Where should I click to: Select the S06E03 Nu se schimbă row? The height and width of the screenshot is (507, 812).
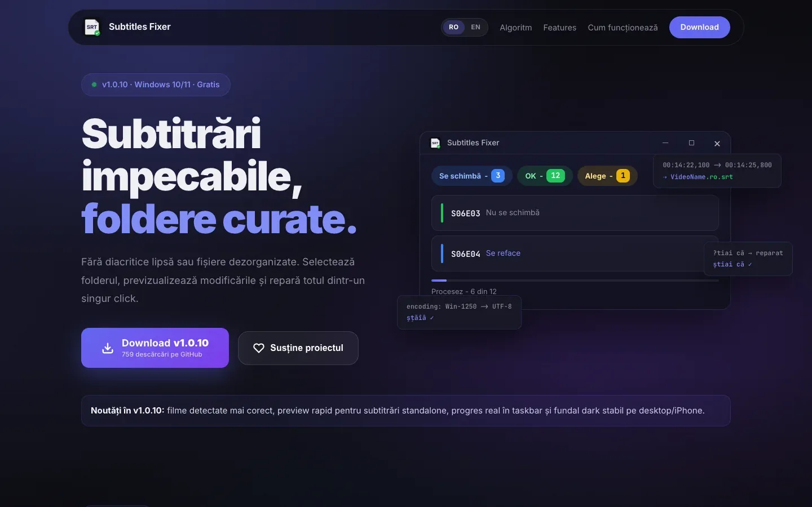[575, 213]
